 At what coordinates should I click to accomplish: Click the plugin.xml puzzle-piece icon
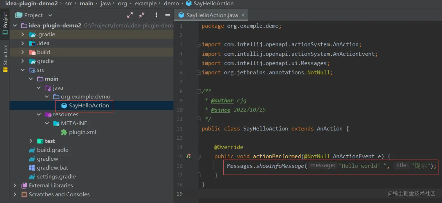point(64,132)
